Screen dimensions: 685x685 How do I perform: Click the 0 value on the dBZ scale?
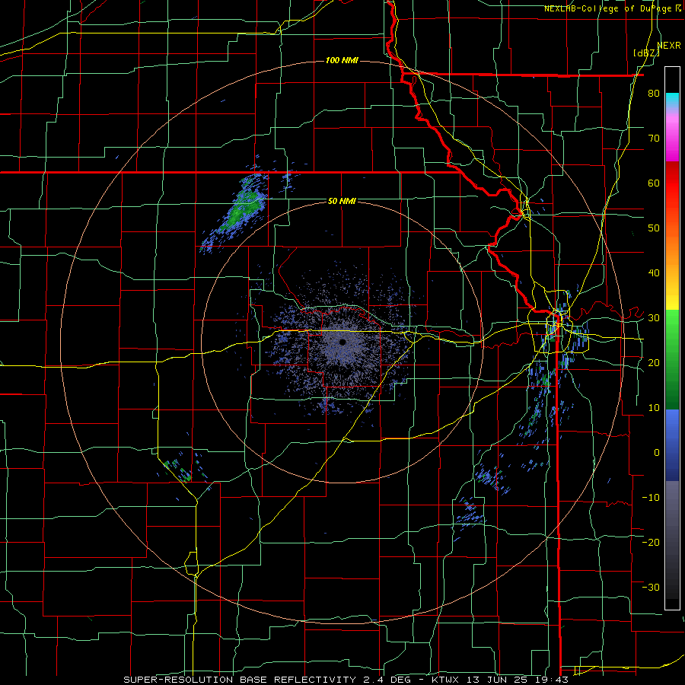[656, 453]
